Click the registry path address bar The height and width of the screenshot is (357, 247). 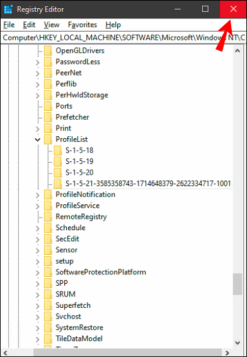pyautogui.click(x=123, y=38)
